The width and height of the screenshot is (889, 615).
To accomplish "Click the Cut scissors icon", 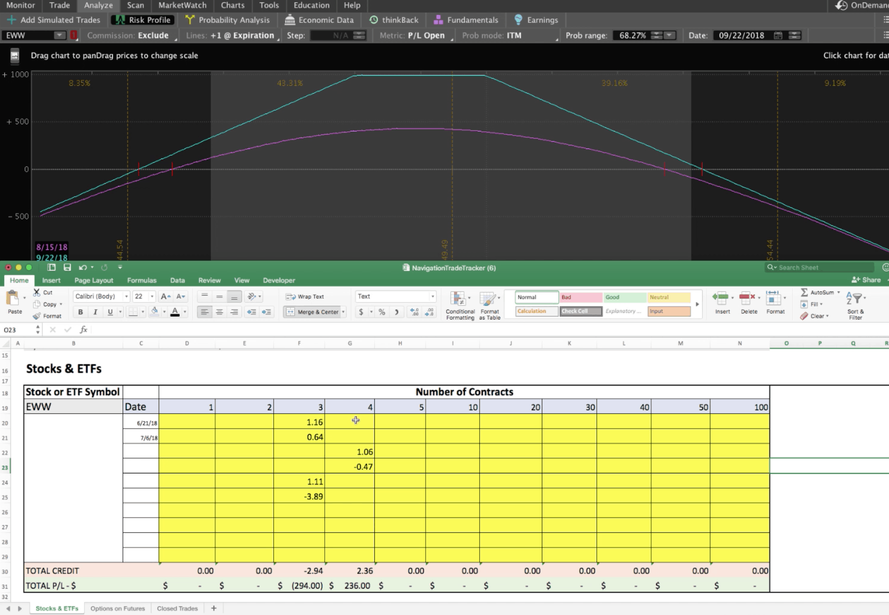I will [37, 292].
